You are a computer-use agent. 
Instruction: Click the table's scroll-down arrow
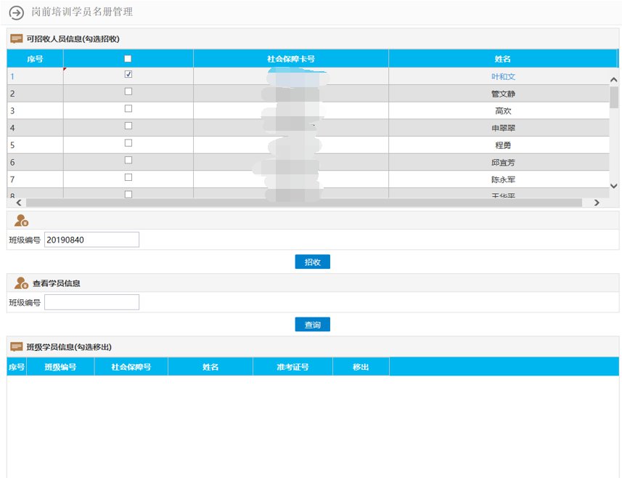click(614, 185)
